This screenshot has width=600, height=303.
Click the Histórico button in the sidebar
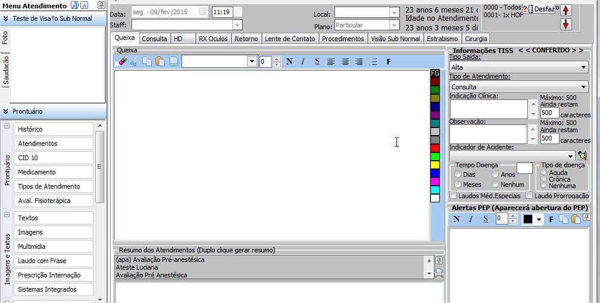pos(54,129)
